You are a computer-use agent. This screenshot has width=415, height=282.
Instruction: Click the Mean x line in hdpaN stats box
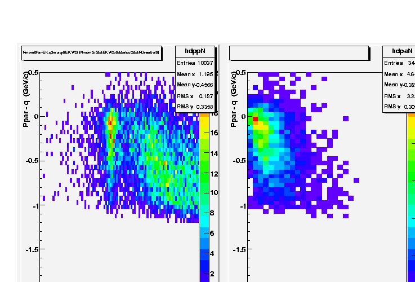[399, 74]
